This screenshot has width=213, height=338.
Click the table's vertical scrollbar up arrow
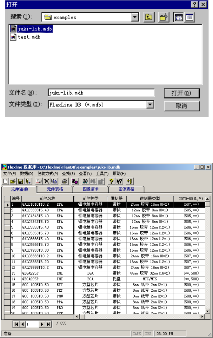[207, 199]
